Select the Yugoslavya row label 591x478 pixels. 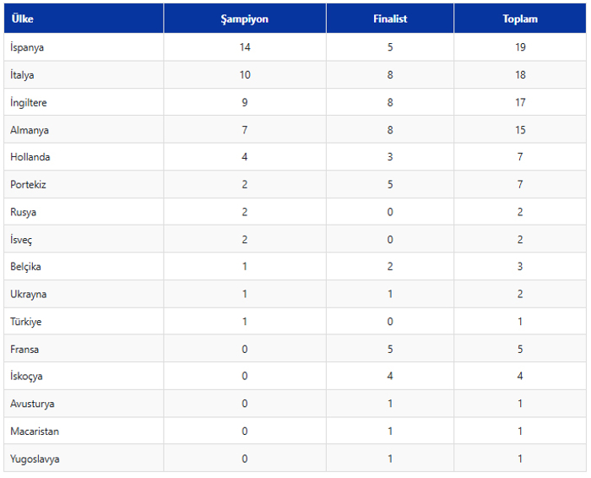35,459
